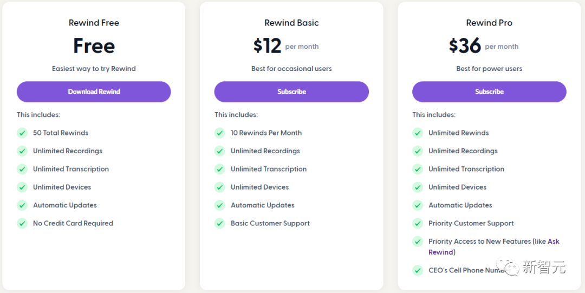Click checkmark icon beside Unlimited Rewinds
Image resolution: width=585 pixels, height=293 pixels.
point(418,133)
